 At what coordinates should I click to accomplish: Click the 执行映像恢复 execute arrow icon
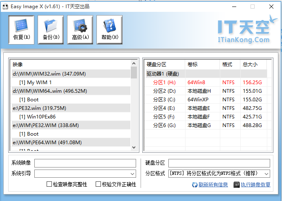click(237, 185)
